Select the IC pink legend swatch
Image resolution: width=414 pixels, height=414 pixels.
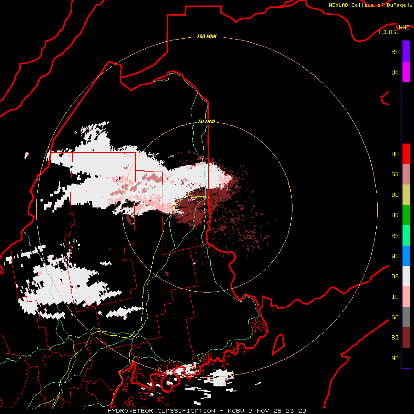coord(406,297)
